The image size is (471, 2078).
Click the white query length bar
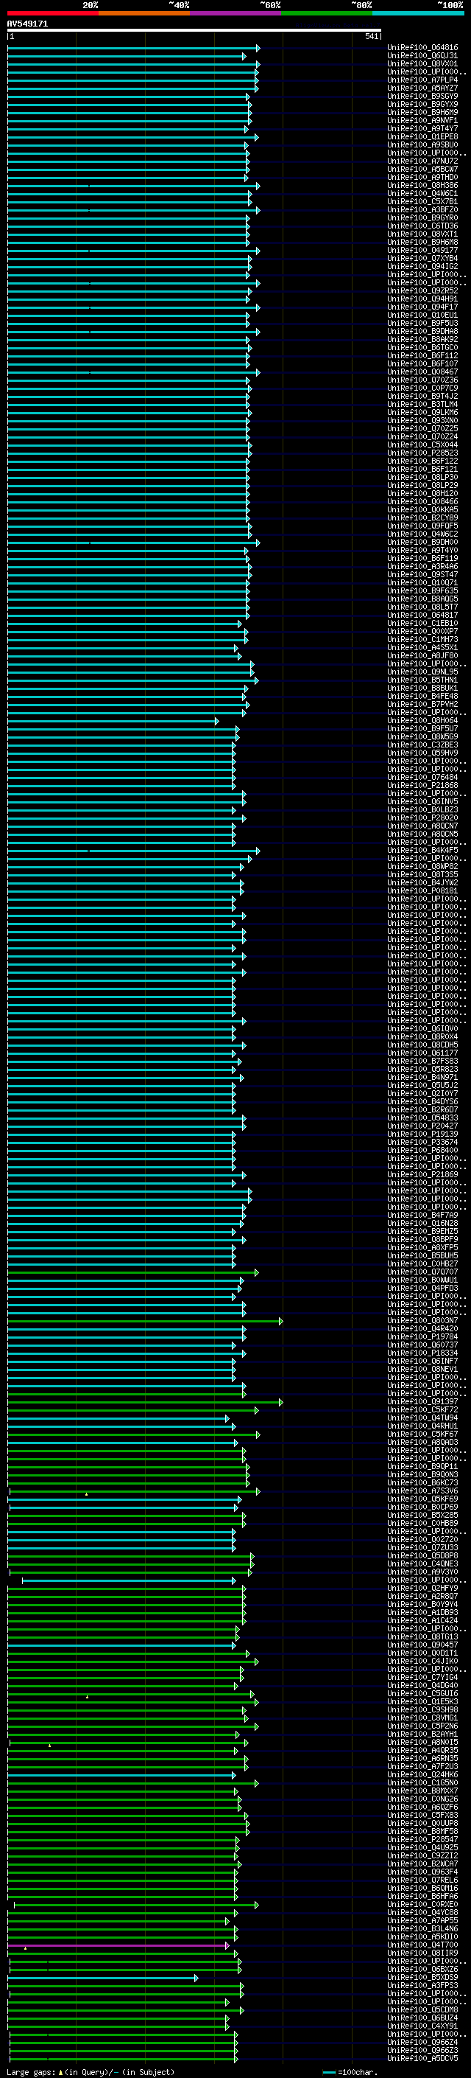click(194, 31)
